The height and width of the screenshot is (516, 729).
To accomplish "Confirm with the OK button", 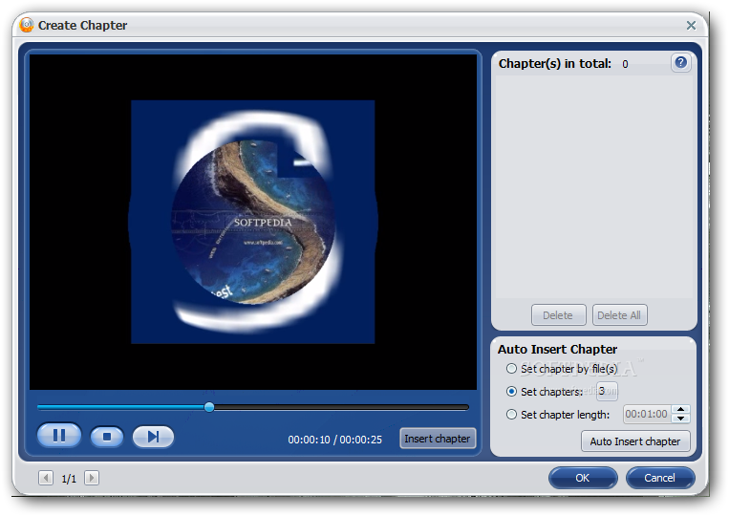I will [583, 478].
